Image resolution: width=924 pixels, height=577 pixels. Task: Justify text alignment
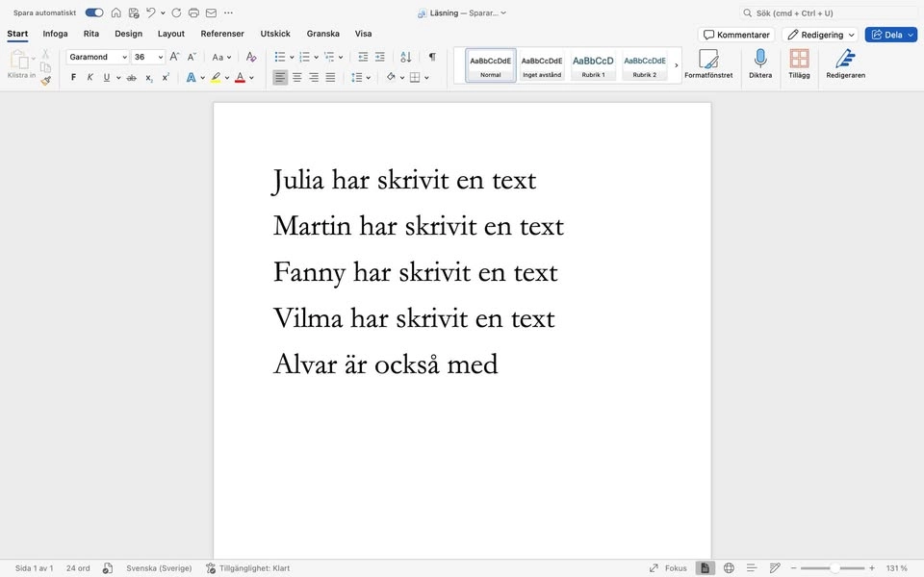coord(330,77)
